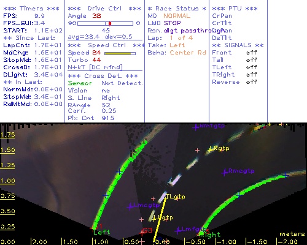Click the Cross Det. section header

[103, 76]
